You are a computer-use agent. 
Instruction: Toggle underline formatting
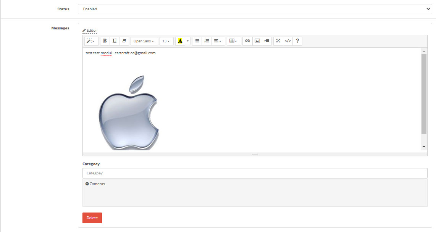click(114, 41)
